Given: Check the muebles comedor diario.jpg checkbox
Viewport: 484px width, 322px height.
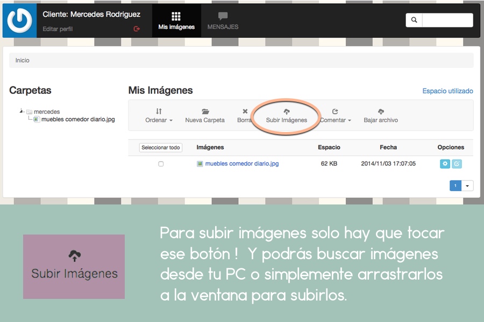Looking at the screenshot, I should (x=161, y=164).
